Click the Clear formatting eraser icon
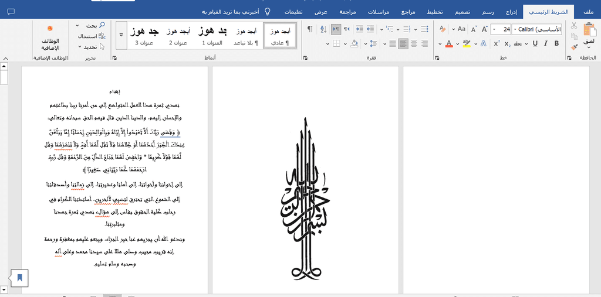 click(x=443, y=29)
